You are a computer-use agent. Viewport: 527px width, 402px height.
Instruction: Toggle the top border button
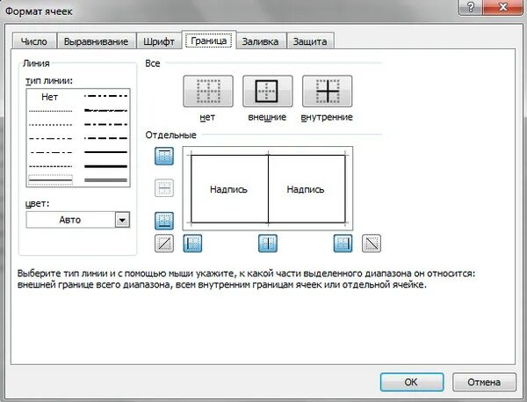pyautogui.click(x=164, y=156)
